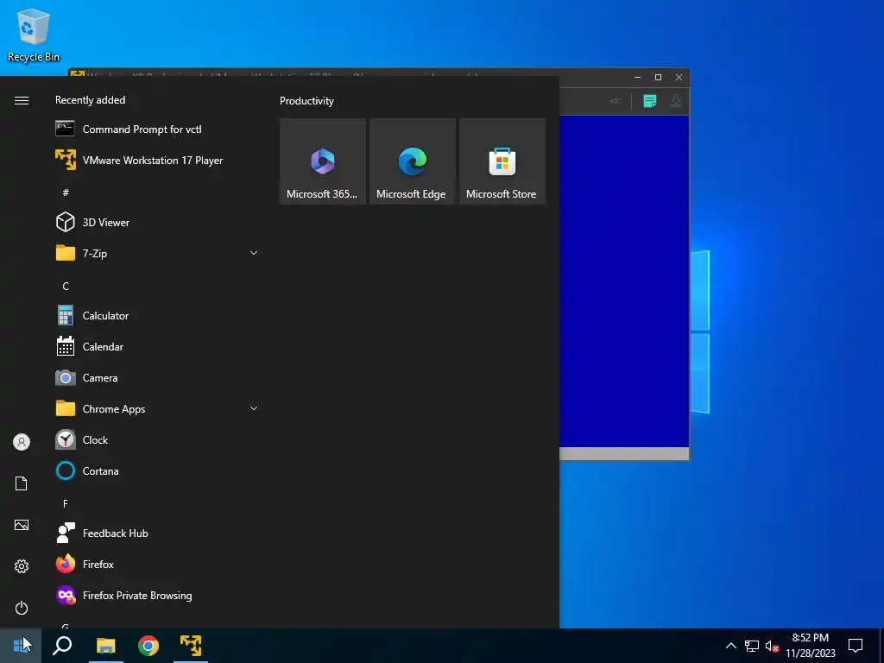The width and height of the screenshot is (884, 663).
Task: Launch VMware Workstation 17 Player from list
Action: click(x=157, y=160)
